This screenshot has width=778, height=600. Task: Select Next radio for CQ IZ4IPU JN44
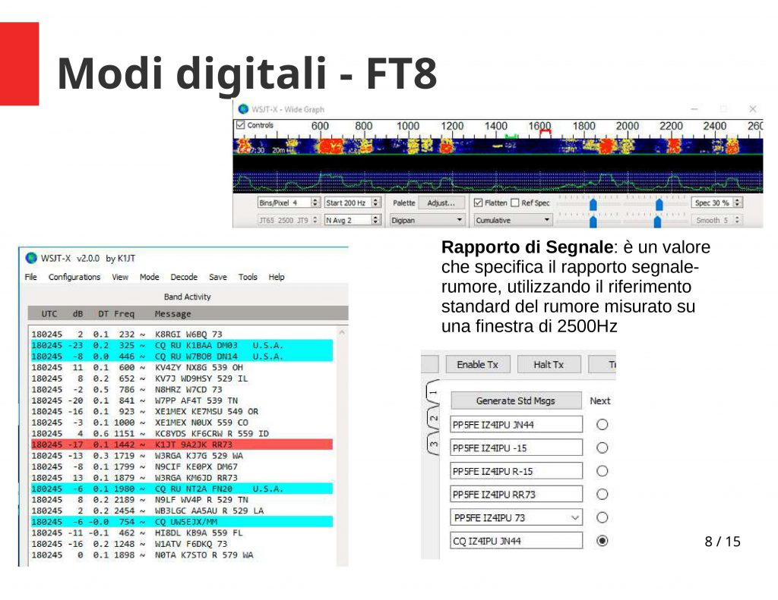click(602, 541)
